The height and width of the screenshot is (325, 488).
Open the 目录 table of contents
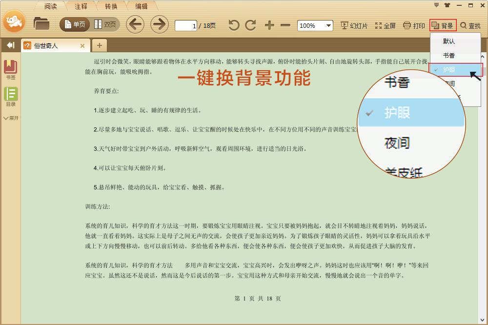coord(11,97)
